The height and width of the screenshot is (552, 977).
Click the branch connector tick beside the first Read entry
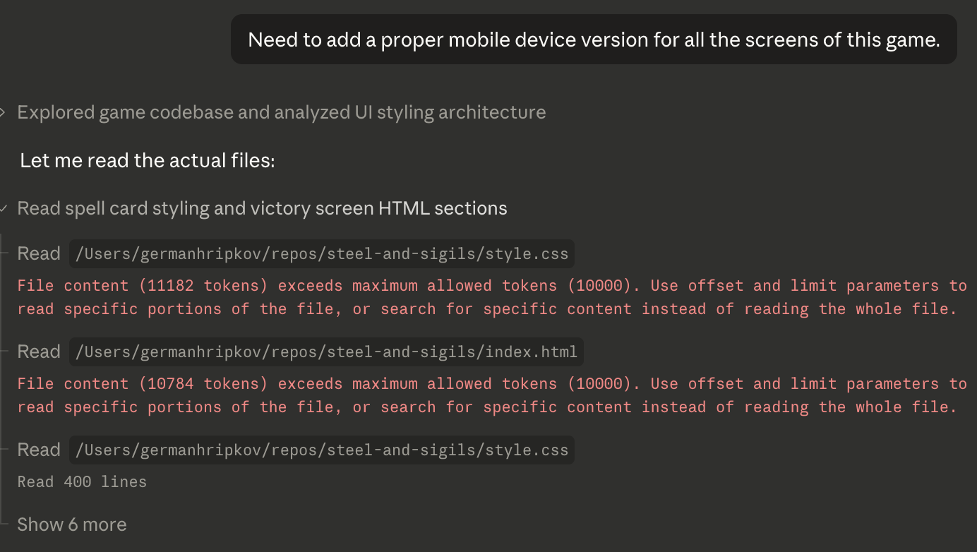(6, 253)
